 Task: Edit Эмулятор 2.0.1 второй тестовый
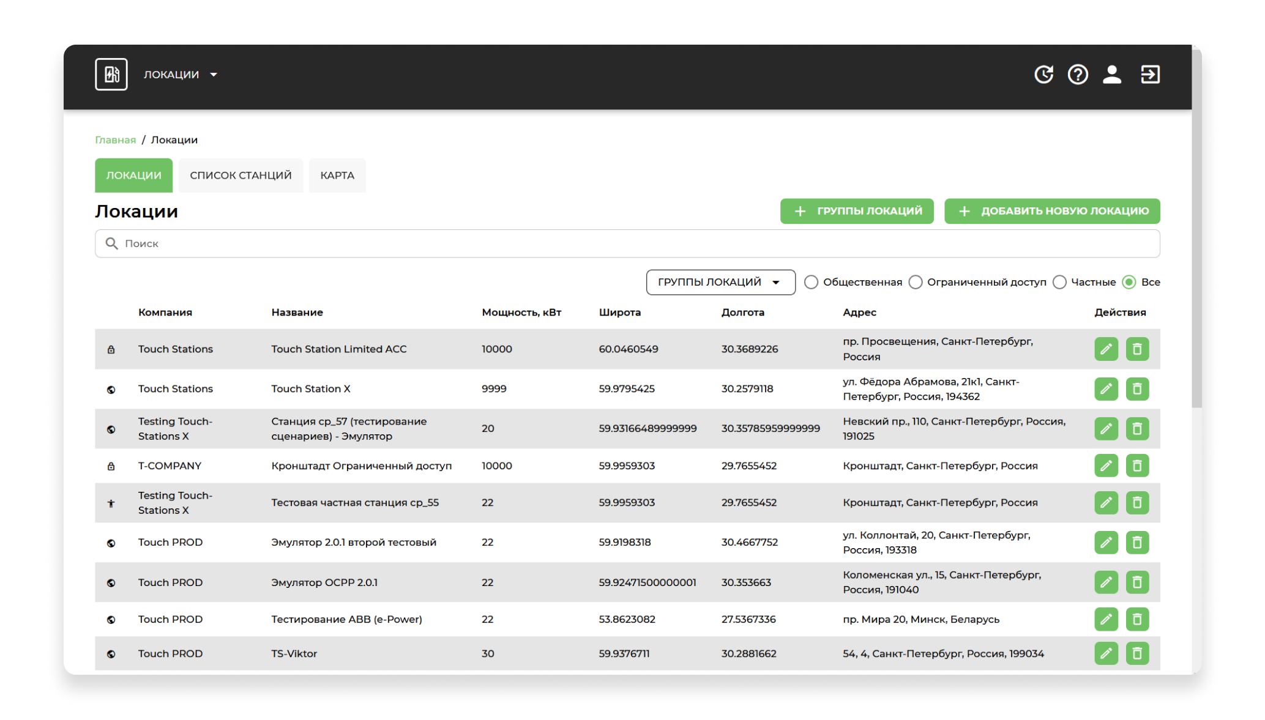[x=1106, y=543]
